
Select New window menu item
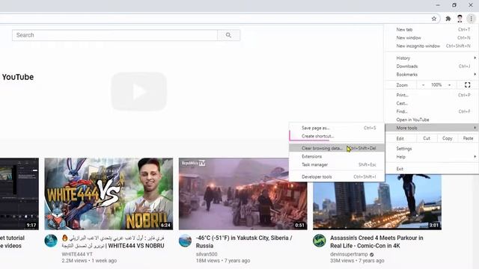coord(431,38)
